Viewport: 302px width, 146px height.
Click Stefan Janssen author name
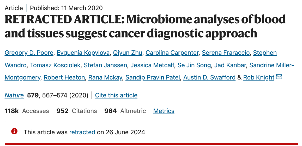[105, 65]
